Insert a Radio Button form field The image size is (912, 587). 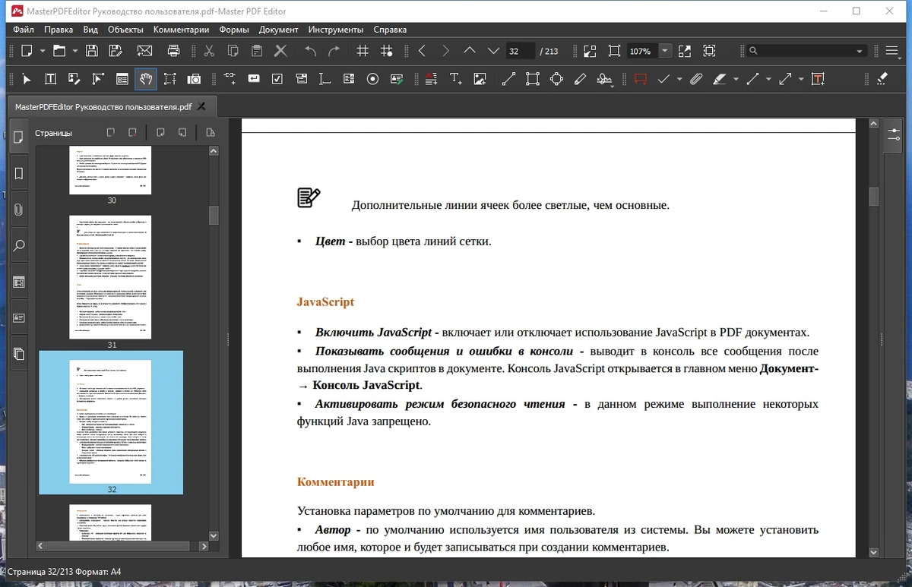(x=372, y=79)
